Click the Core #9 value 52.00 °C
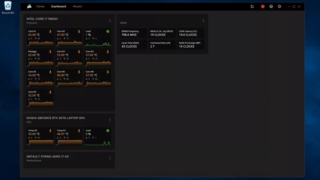The image size is (320, 180). coord(34,96)
